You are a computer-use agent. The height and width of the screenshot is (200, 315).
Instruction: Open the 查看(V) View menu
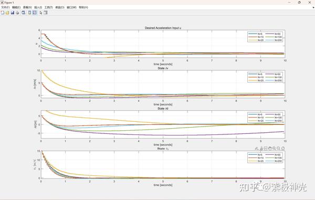pyautogui.click(x=27, y=7)
